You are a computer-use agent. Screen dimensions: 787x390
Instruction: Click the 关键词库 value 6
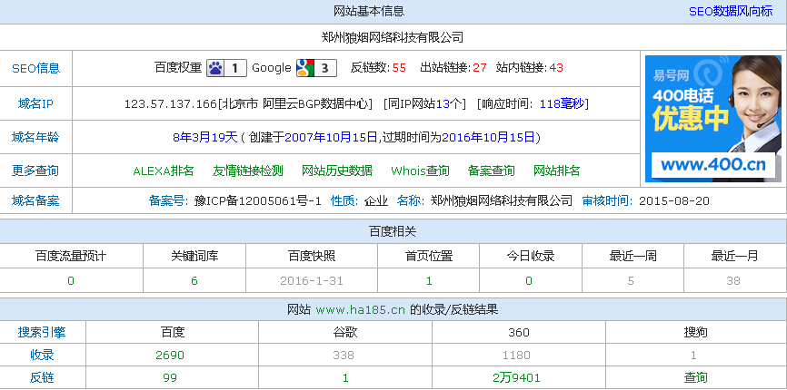point(194,281)
